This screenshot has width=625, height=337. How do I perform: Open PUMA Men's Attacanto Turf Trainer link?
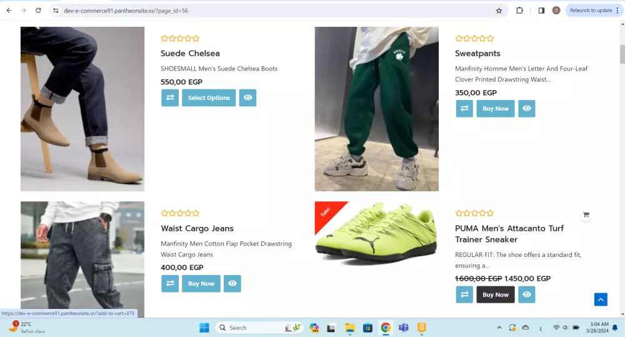click(x=509, y=234)
